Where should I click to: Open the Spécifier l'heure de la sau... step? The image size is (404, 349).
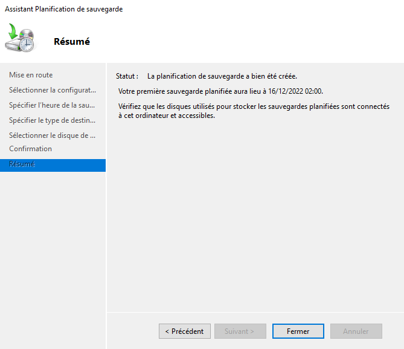[52, 105]
